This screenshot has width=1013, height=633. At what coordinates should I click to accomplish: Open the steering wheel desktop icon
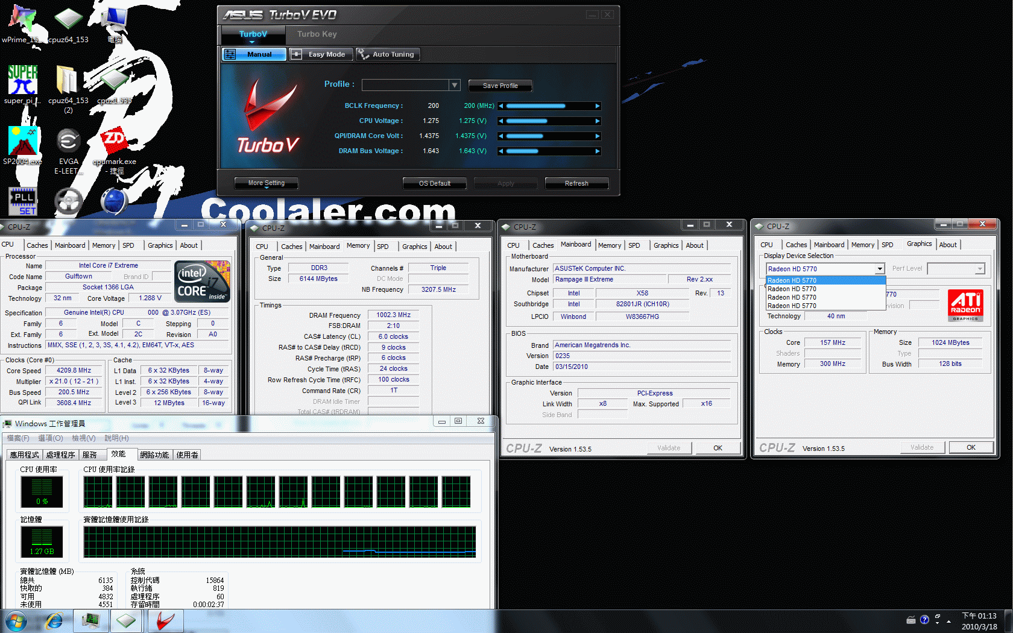[68, 201]
